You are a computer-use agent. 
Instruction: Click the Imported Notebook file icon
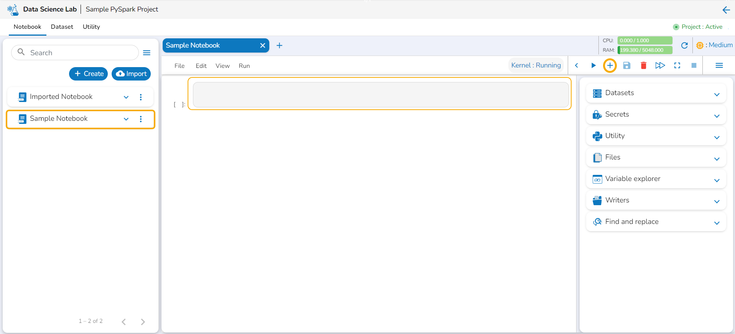coord(22,97)
